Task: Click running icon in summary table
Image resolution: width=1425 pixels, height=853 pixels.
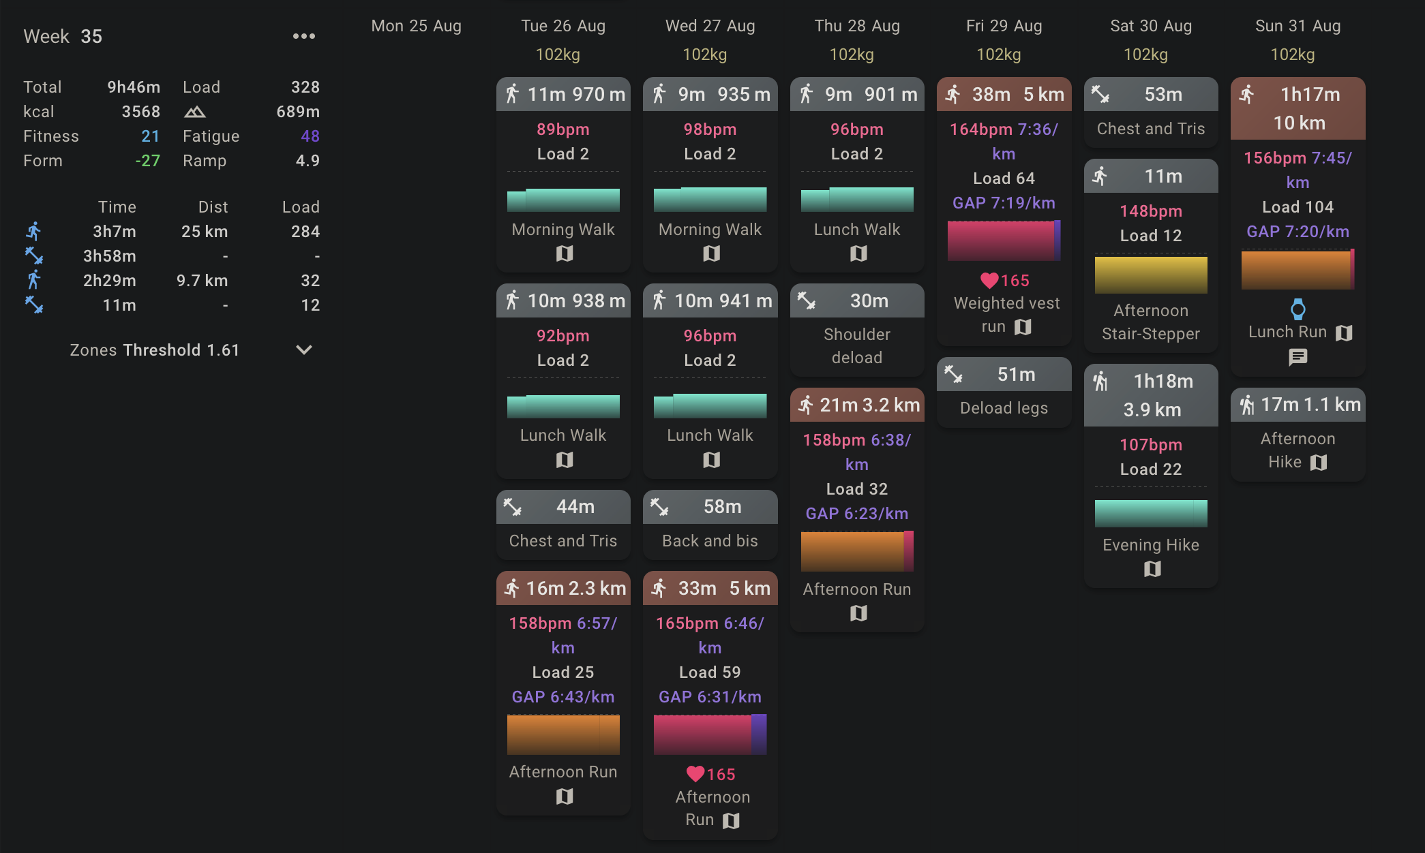Action: coord(33,232)
